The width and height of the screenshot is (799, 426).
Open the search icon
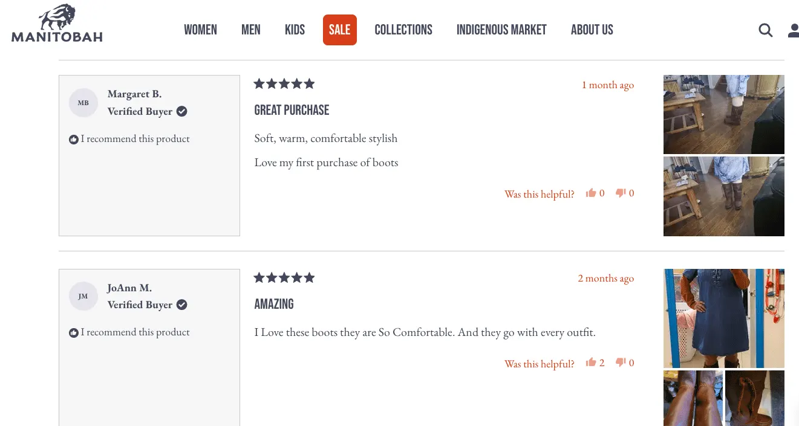pyautogui.click(x=765, y=30)
